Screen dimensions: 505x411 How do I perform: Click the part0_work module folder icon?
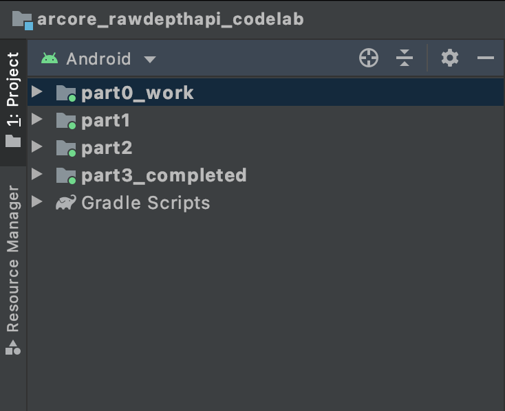66,93
